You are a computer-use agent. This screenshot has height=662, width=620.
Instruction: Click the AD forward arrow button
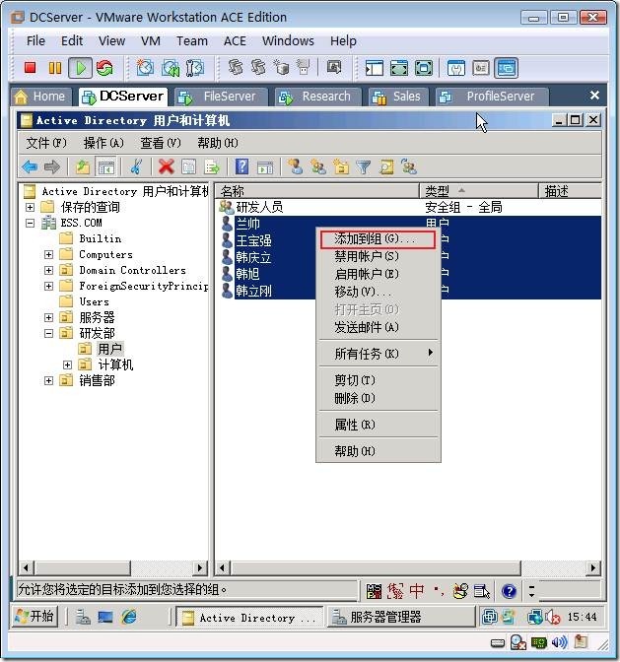click(52, 167)
